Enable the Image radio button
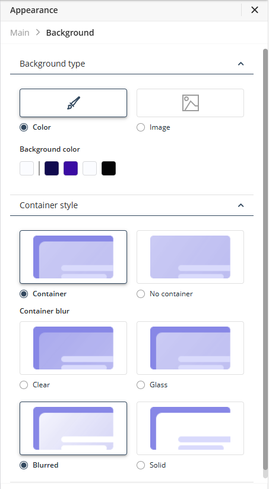The width and height of the screenshot is (269, 489). 141,127
